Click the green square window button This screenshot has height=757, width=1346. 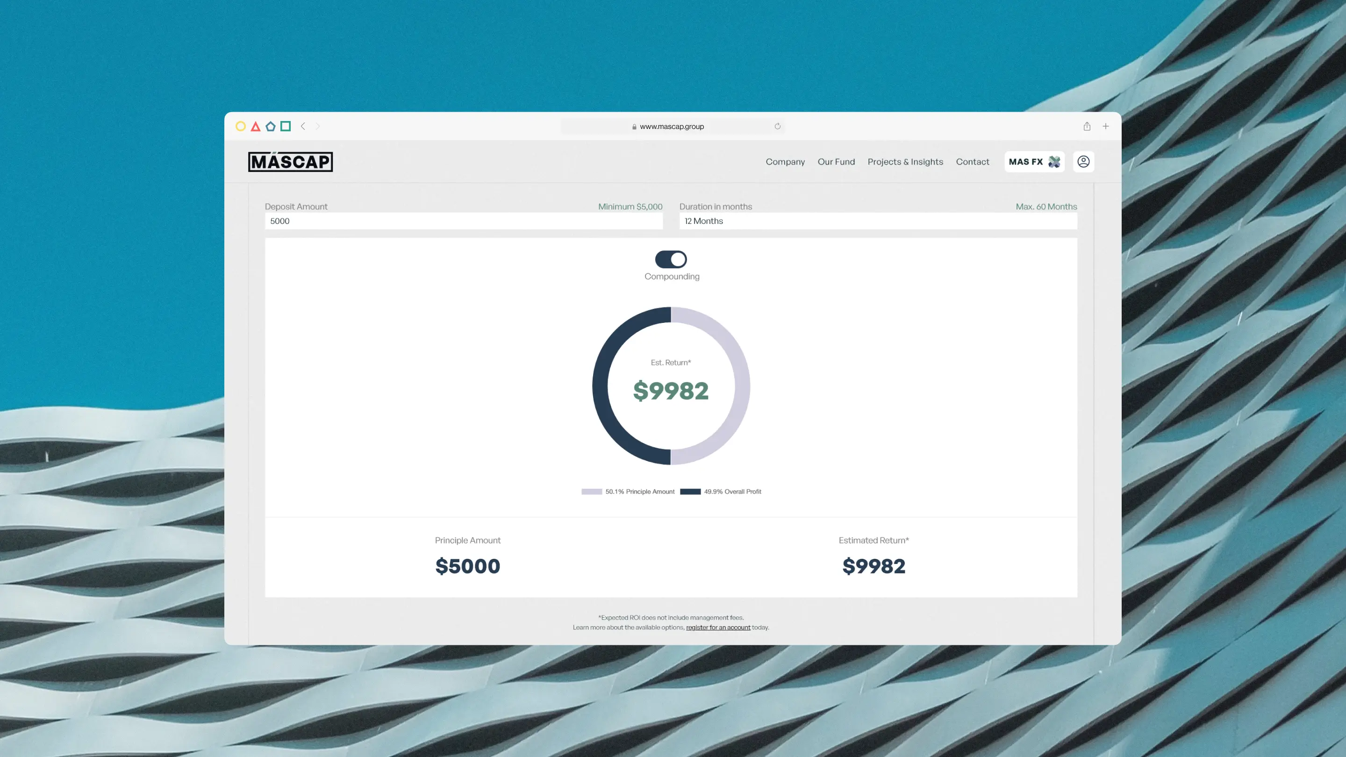coord(285,126)
